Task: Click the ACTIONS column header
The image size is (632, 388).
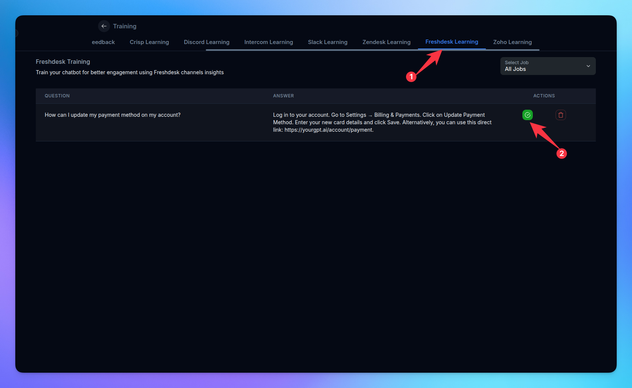Action: [544, 96]
